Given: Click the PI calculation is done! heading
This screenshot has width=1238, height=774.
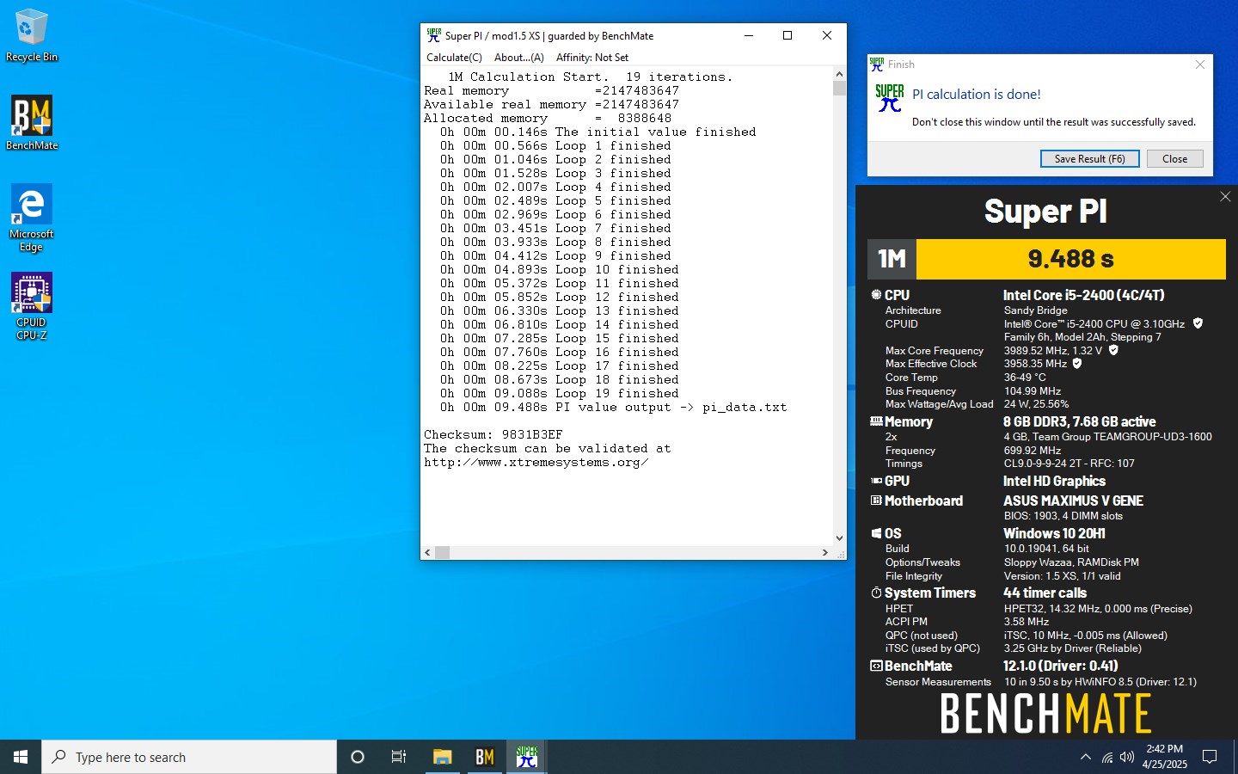Looking at the screenshot, I should [x=976, y=95].
